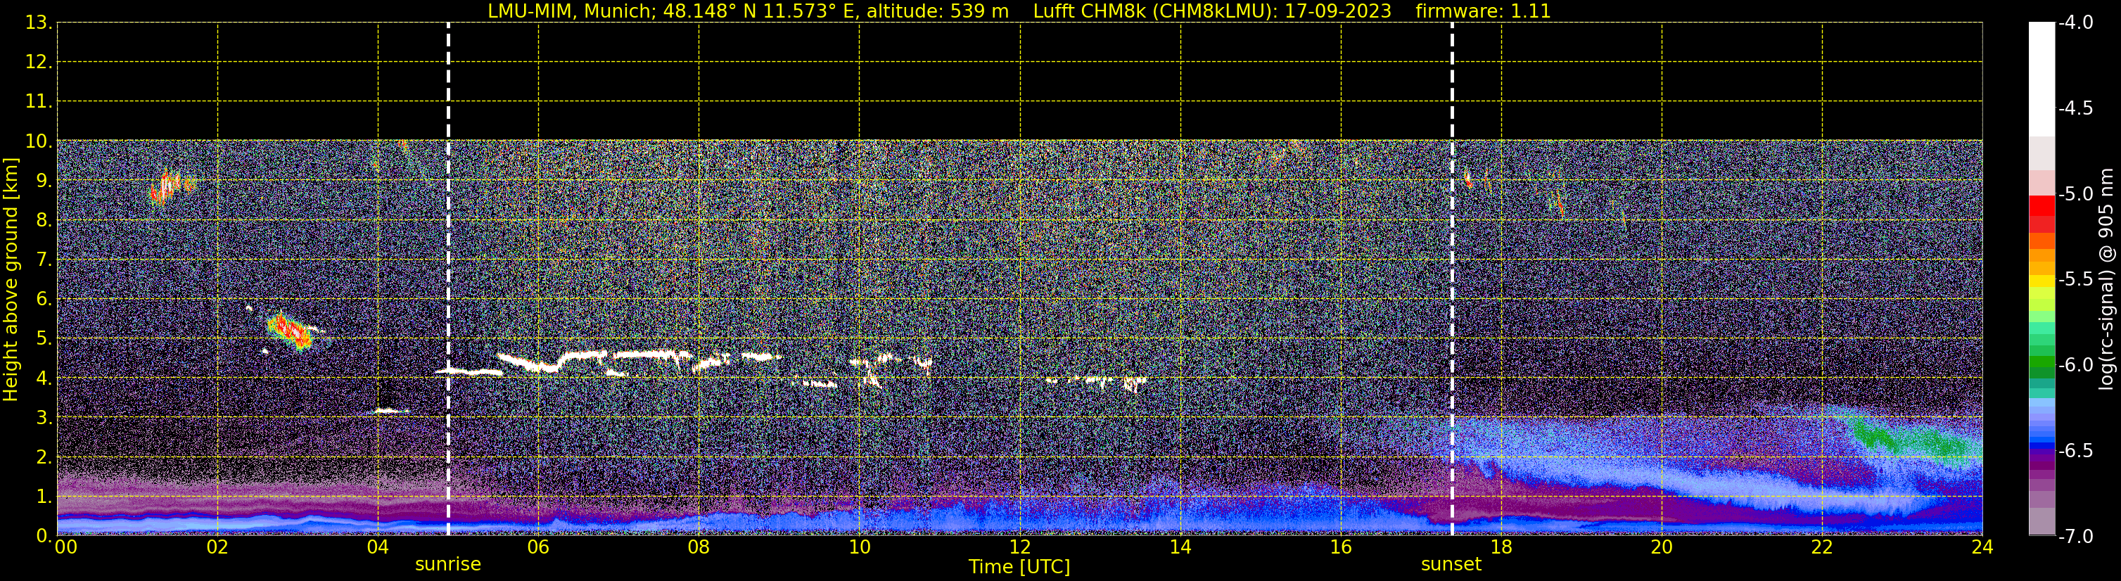The image size is (2121, 581).
Task: Click the "04" time axis tick label
Action: (378, 547)
